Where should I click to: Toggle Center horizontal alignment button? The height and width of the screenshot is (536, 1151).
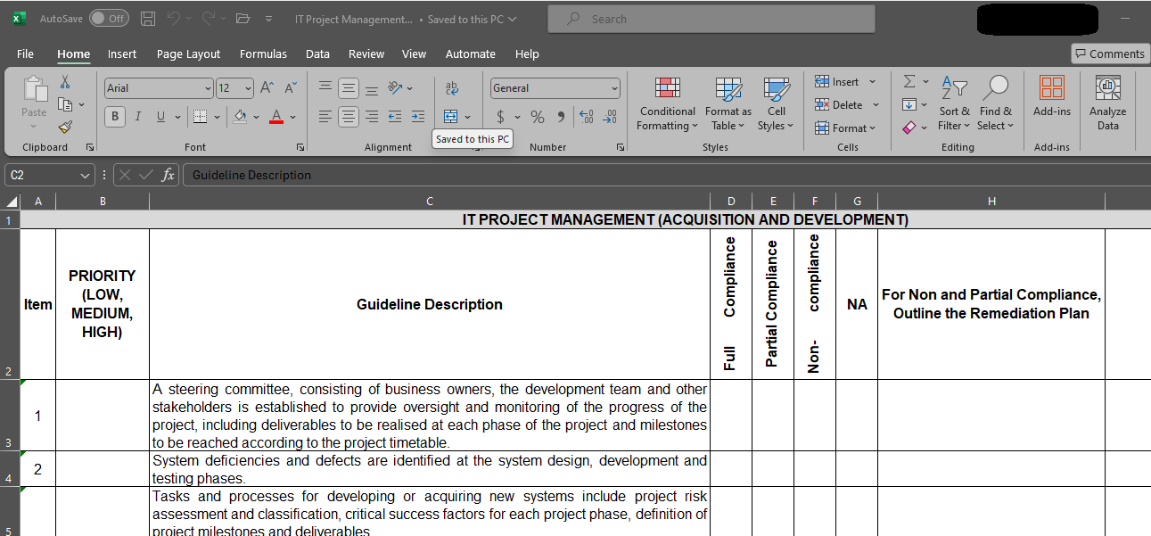point(349,116)
